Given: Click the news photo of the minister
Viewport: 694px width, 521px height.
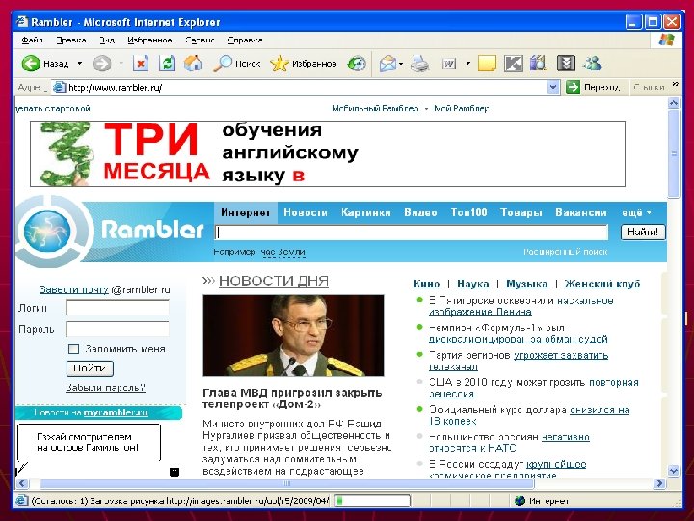Looking at the screenshot, I should 293,336.
